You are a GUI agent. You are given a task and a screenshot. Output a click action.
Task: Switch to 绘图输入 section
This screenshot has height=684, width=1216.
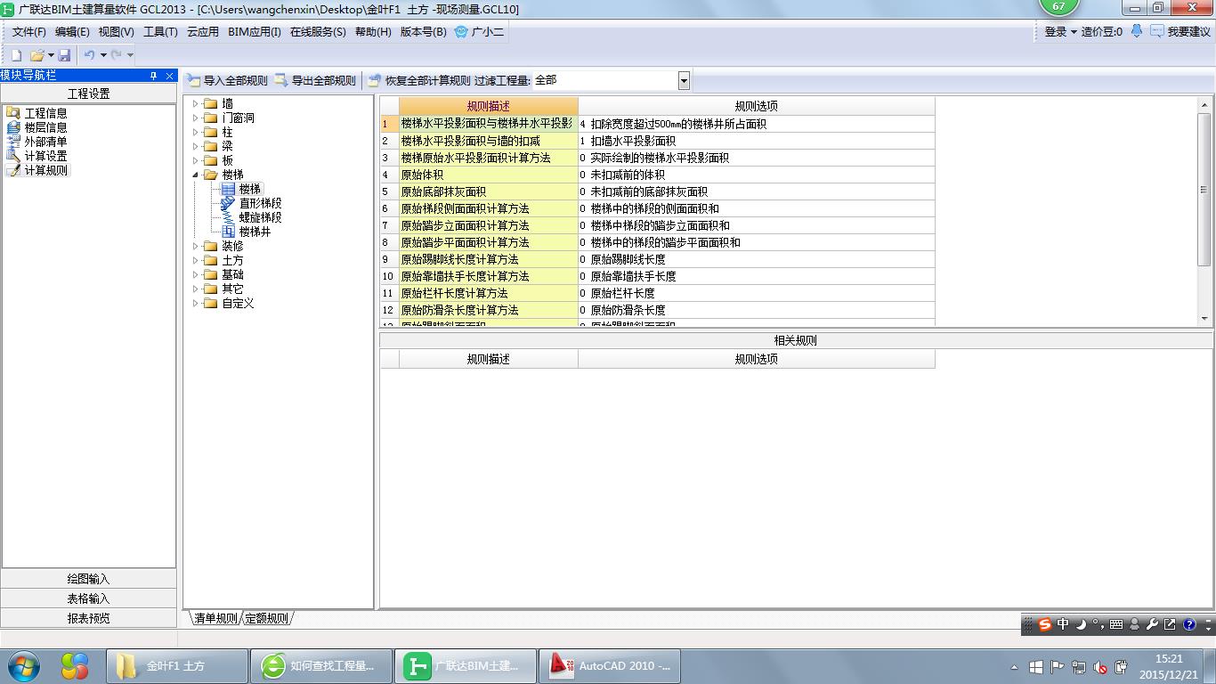click(x=89, y=579)
